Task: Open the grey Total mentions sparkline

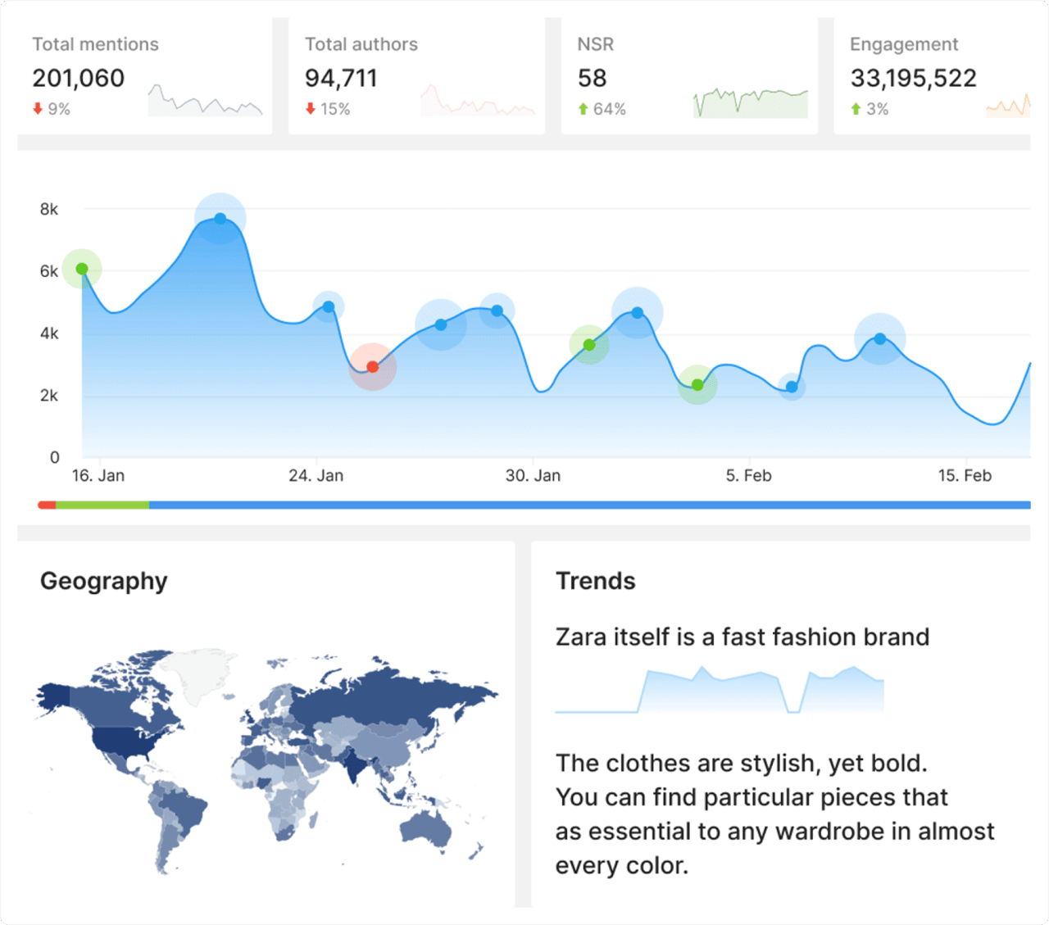Action: (x=205, y=101)
